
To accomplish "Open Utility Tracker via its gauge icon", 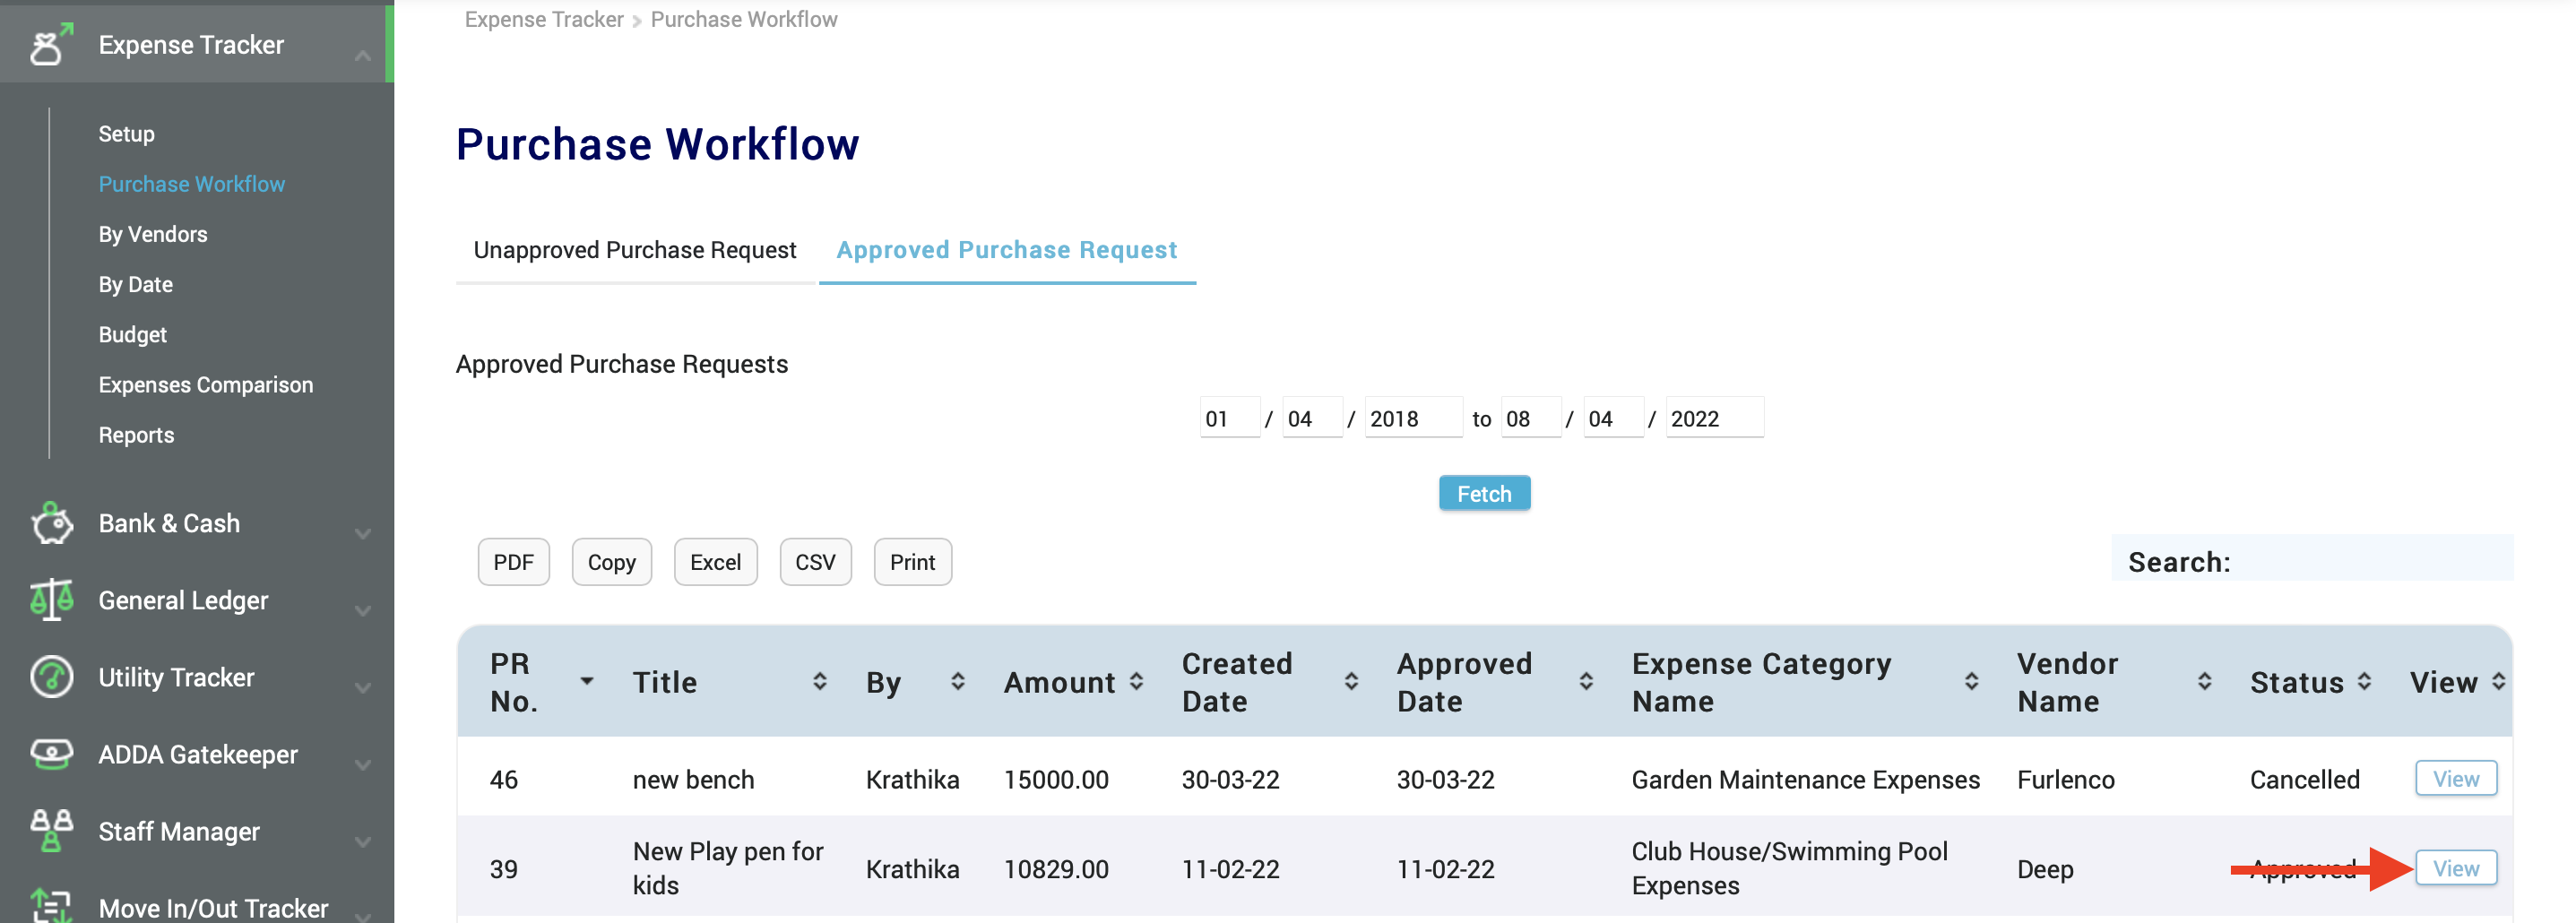I will (51, 677).
